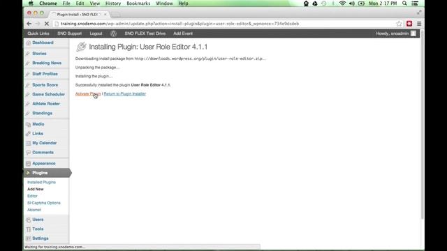447x251 pixels.
Task: Open Game Scheduler section
Action: pyautogui.click(x=48, y=94)
